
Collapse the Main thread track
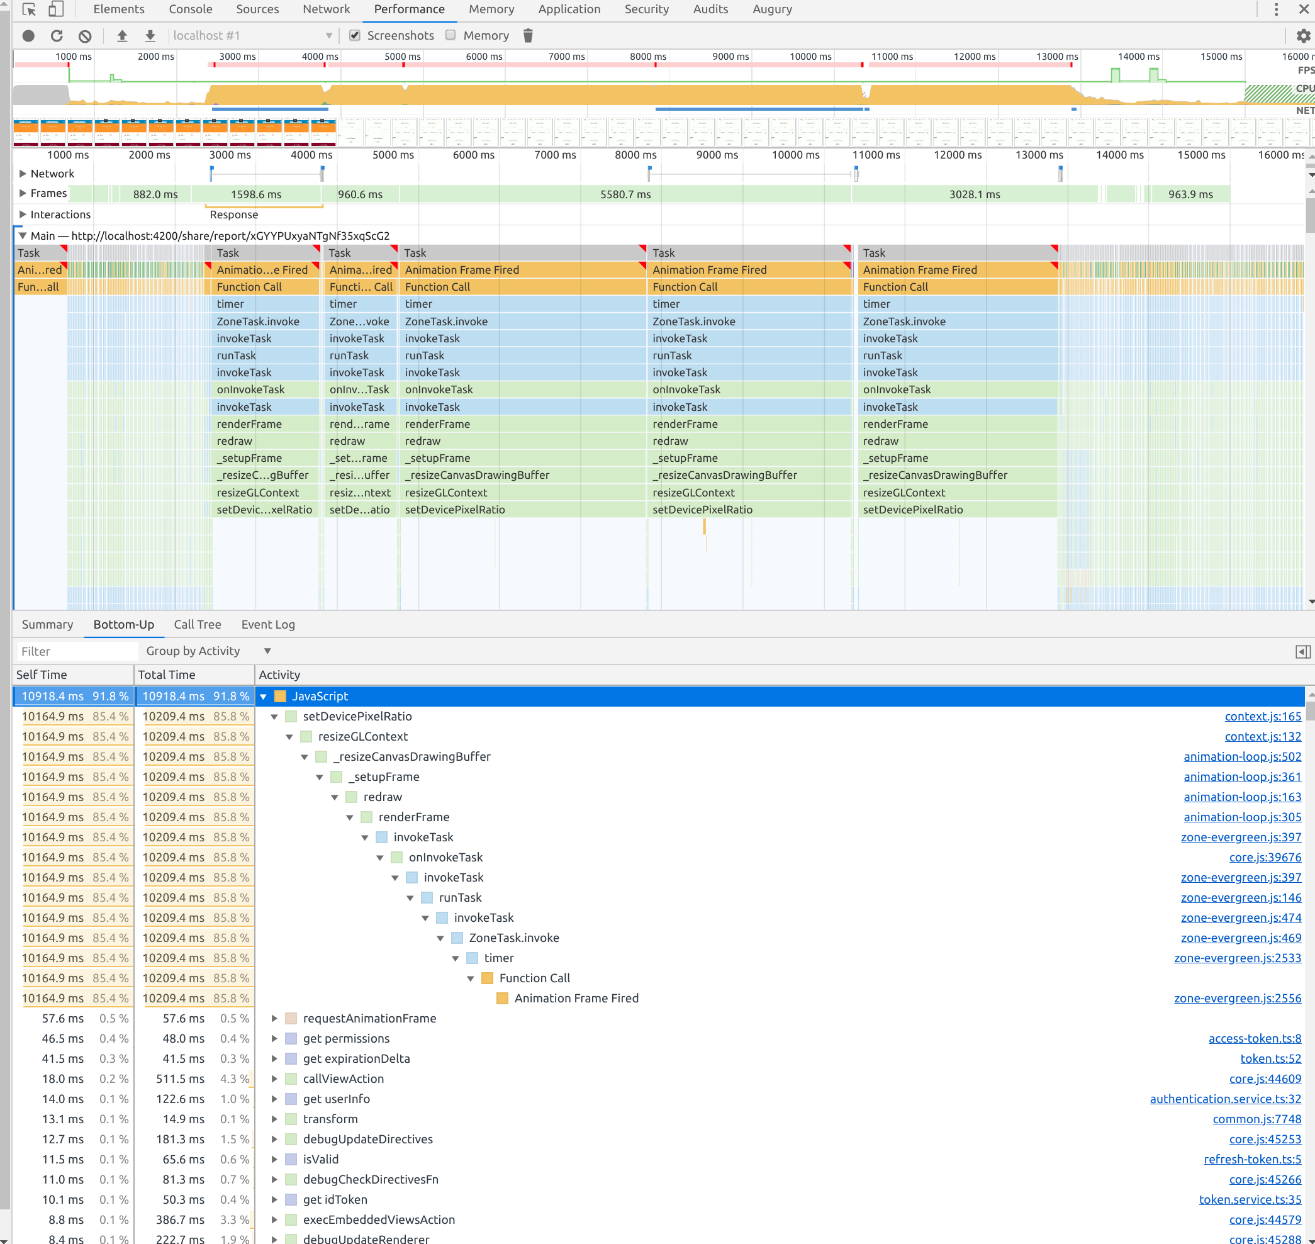(23, 236)
